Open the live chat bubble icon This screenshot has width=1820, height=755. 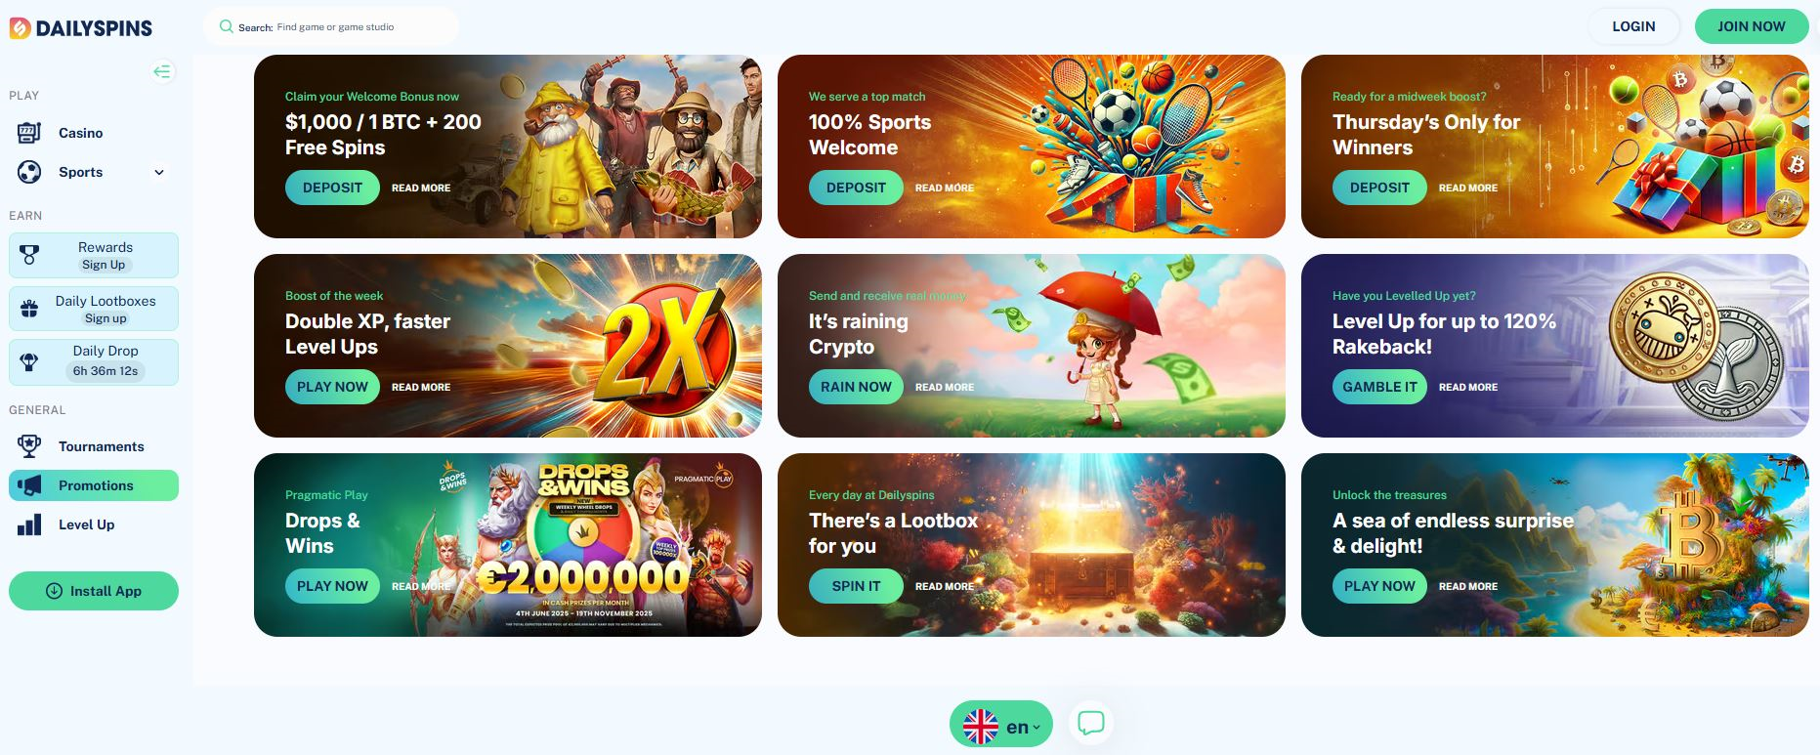pyautogui.click(x=1090, y=724)
